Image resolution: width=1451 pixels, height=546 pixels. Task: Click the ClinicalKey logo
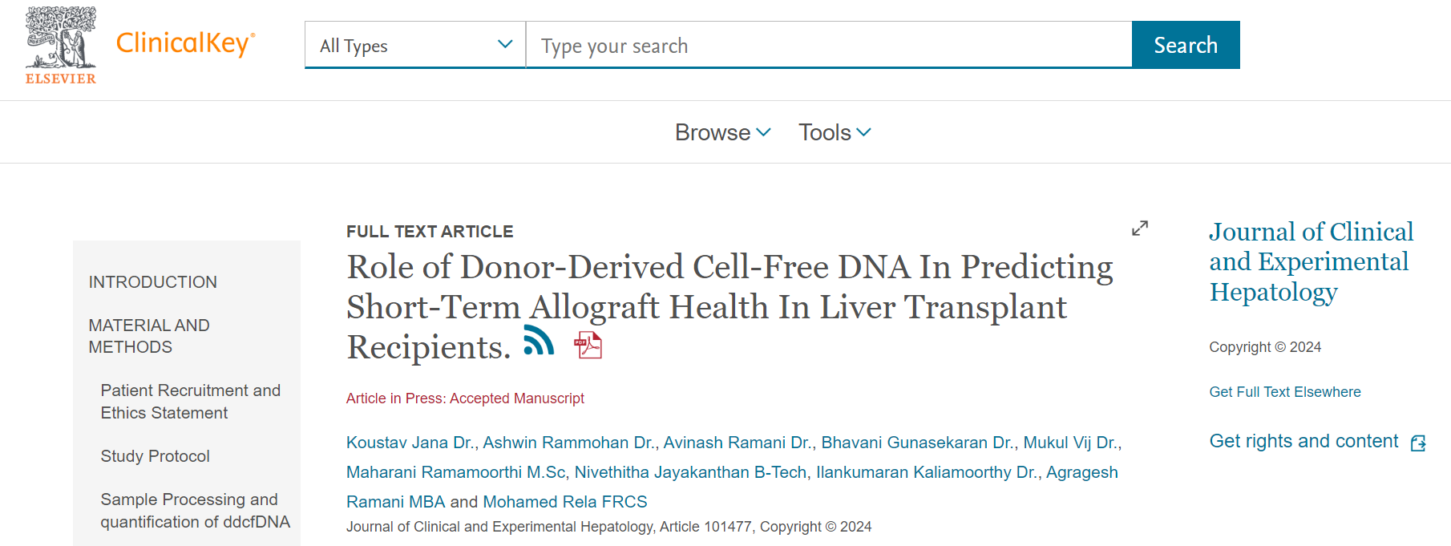click(185, 43)
